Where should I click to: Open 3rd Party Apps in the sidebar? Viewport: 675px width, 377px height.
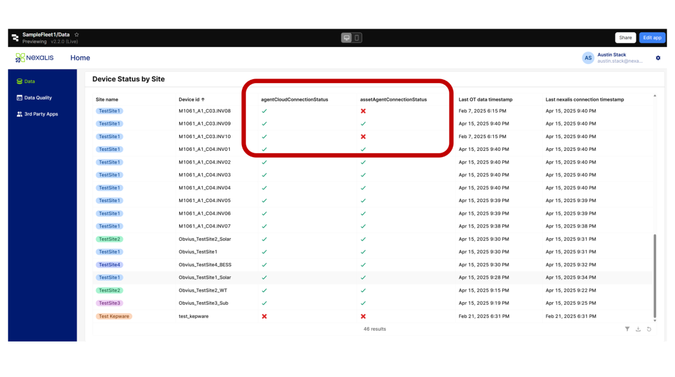(37, 114)
